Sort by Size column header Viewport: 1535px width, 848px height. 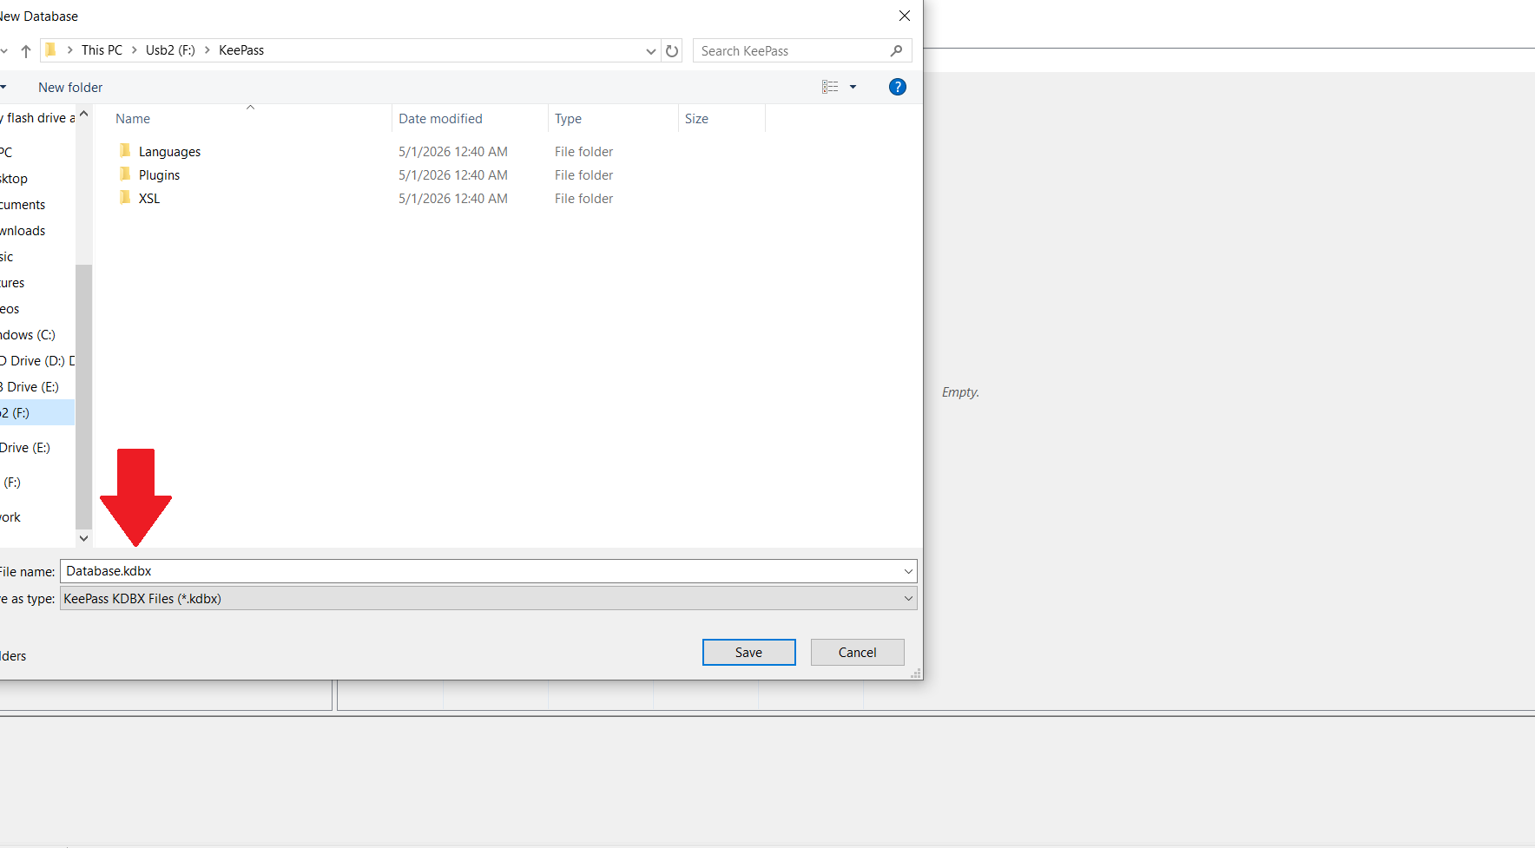point(696,119)
